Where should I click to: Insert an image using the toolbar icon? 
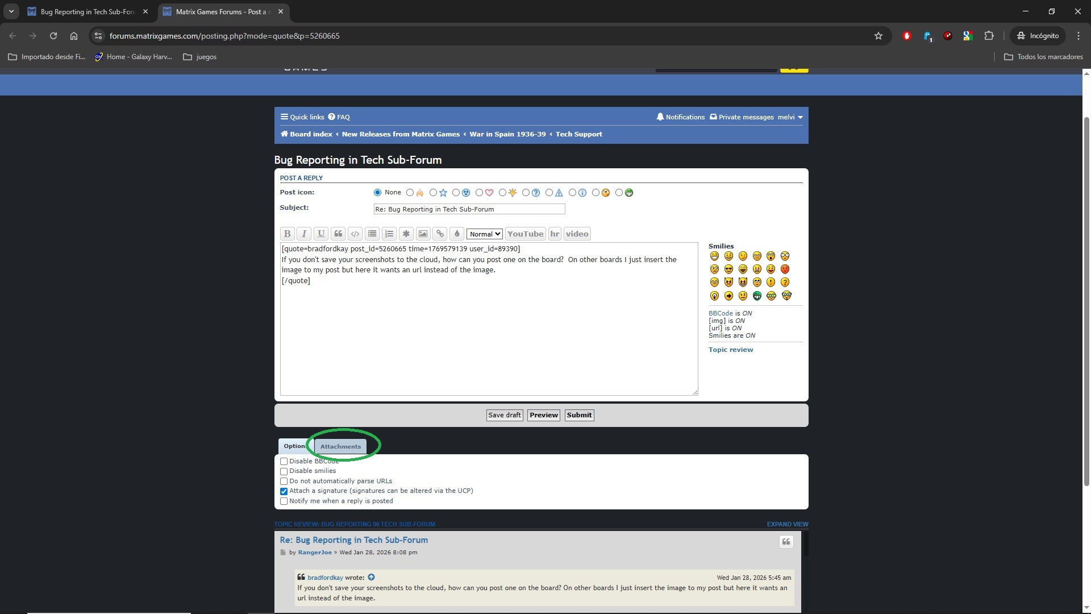point(423,234)
